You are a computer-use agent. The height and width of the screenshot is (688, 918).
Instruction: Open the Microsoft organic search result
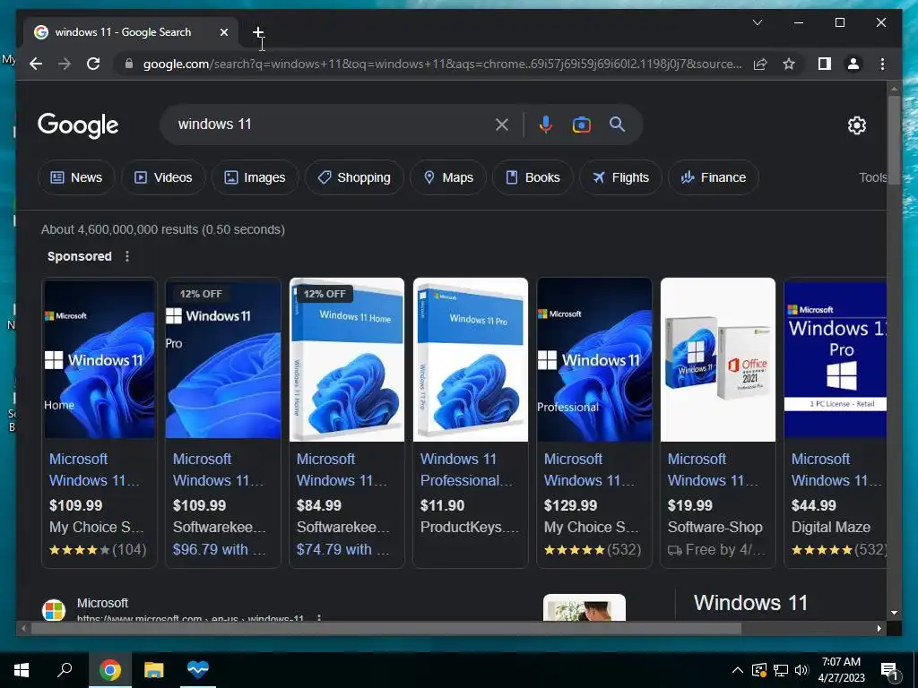[x=102, y=603]
